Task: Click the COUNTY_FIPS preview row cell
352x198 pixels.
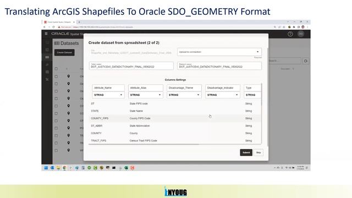Action: click(100, 118)
